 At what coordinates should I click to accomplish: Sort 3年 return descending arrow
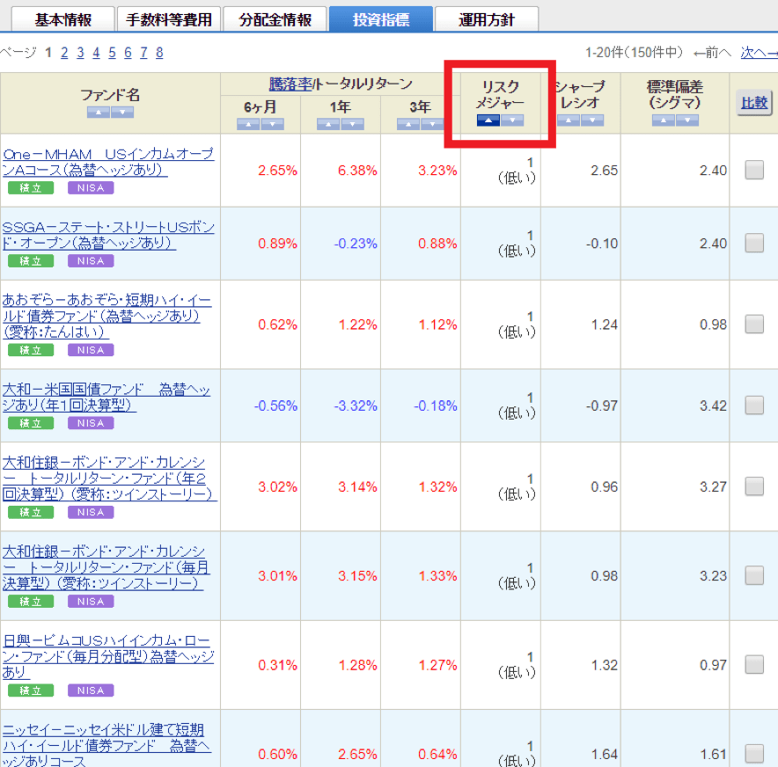(x=432, y=124)
